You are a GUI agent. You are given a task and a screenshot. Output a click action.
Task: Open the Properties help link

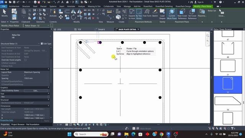coord(7,120)
